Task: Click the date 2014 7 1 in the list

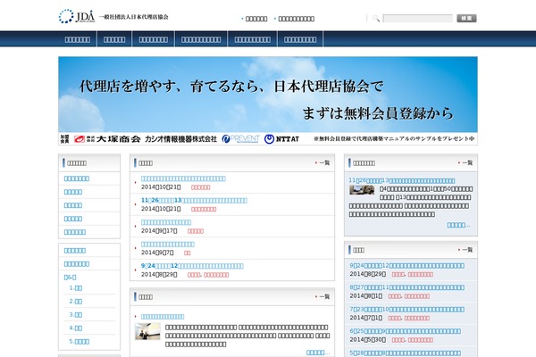Action: (x=365, y=318)
